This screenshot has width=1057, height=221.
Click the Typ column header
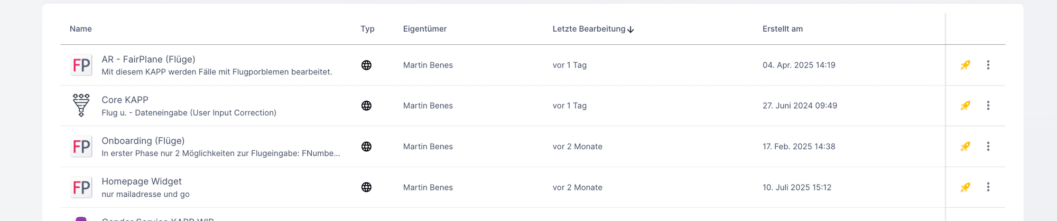367,29
